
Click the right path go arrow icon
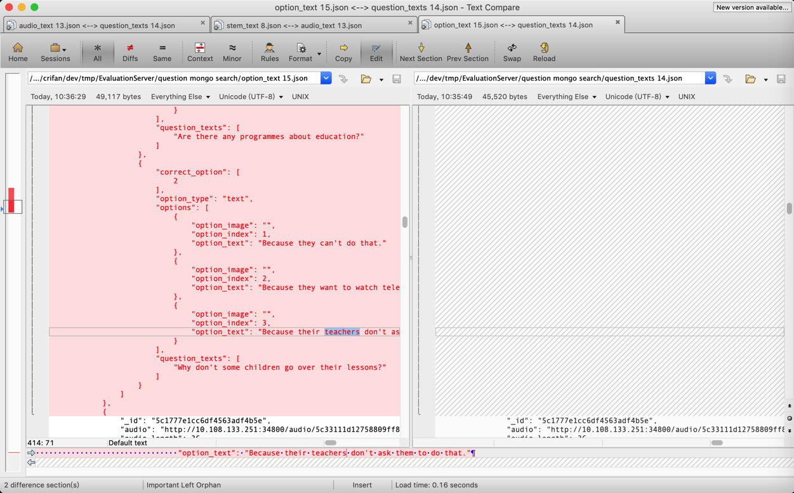pyautogui.click(x=728, y=79)
